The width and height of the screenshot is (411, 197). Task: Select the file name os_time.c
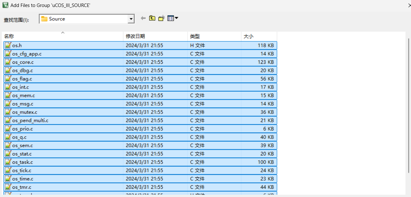click(x=23, y=179)
